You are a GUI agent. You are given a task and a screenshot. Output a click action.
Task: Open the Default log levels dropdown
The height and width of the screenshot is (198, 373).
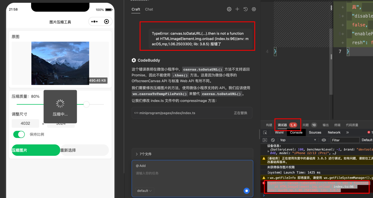367,140
